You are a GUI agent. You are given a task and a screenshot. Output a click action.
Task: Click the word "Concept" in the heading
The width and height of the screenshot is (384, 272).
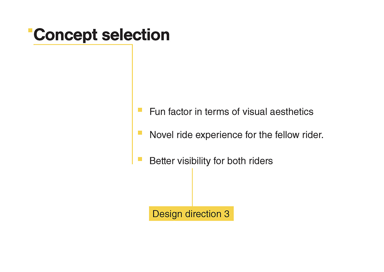(x=65, y=35)
